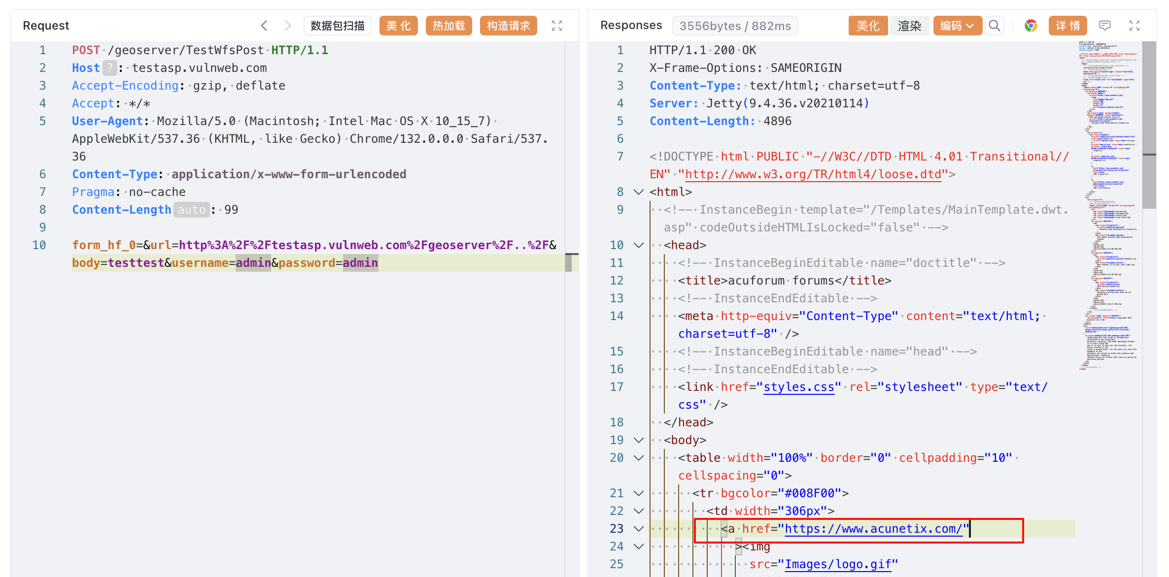
Task: Go to the next request arrow
Action: pos(288,26)
